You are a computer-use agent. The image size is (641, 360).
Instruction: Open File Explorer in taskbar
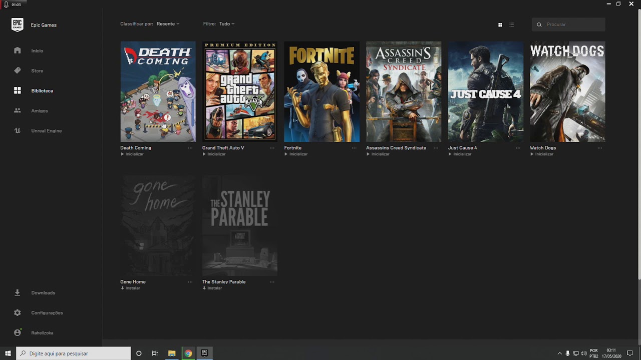172,353
